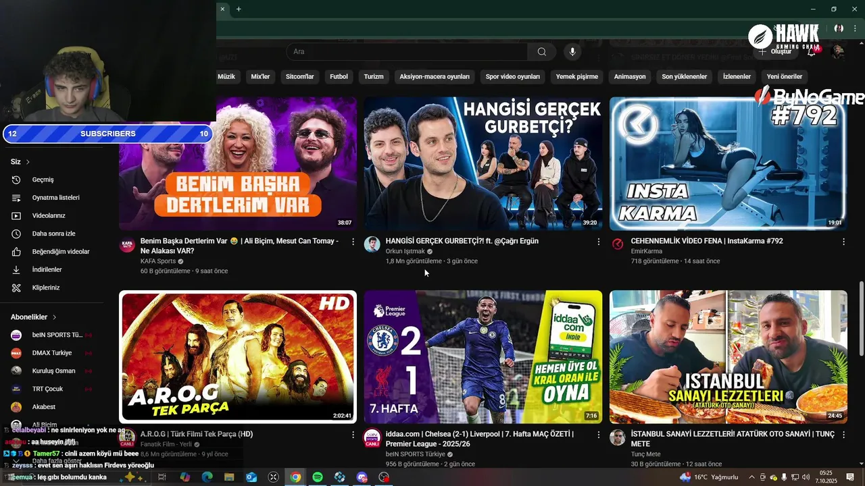The width and height of the screenshot is (865, 486).
Task: Select the Futbol filter chip
Action: [x=339, y=77]
